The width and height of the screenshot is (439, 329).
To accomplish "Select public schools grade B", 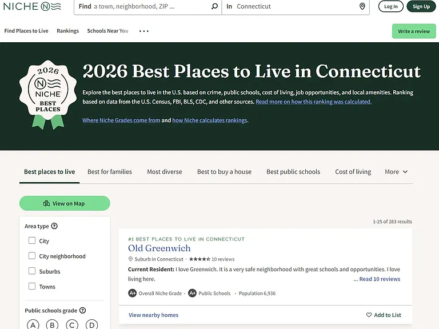I will (52, 324).
